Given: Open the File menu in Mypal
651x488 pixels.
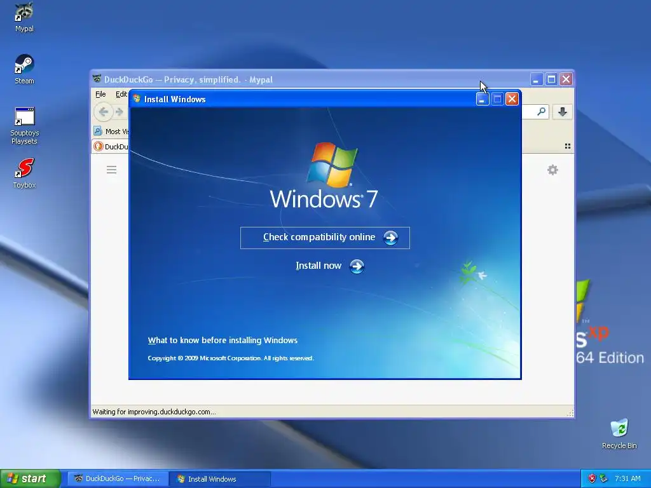Looking at the screenshot, I should coord(100,94).
